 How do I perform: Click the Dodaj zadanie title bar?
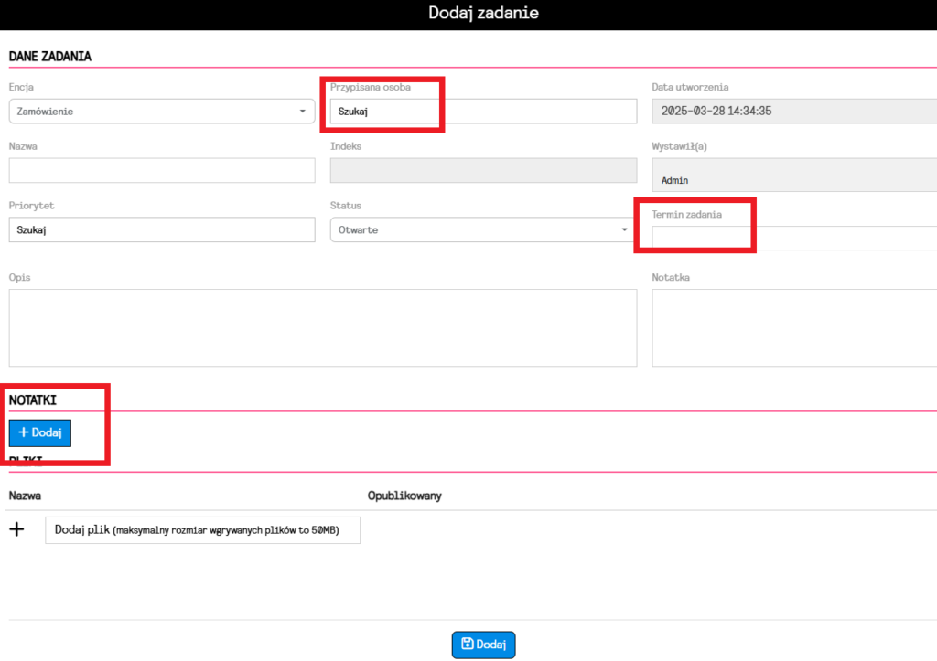pos(483,14)
